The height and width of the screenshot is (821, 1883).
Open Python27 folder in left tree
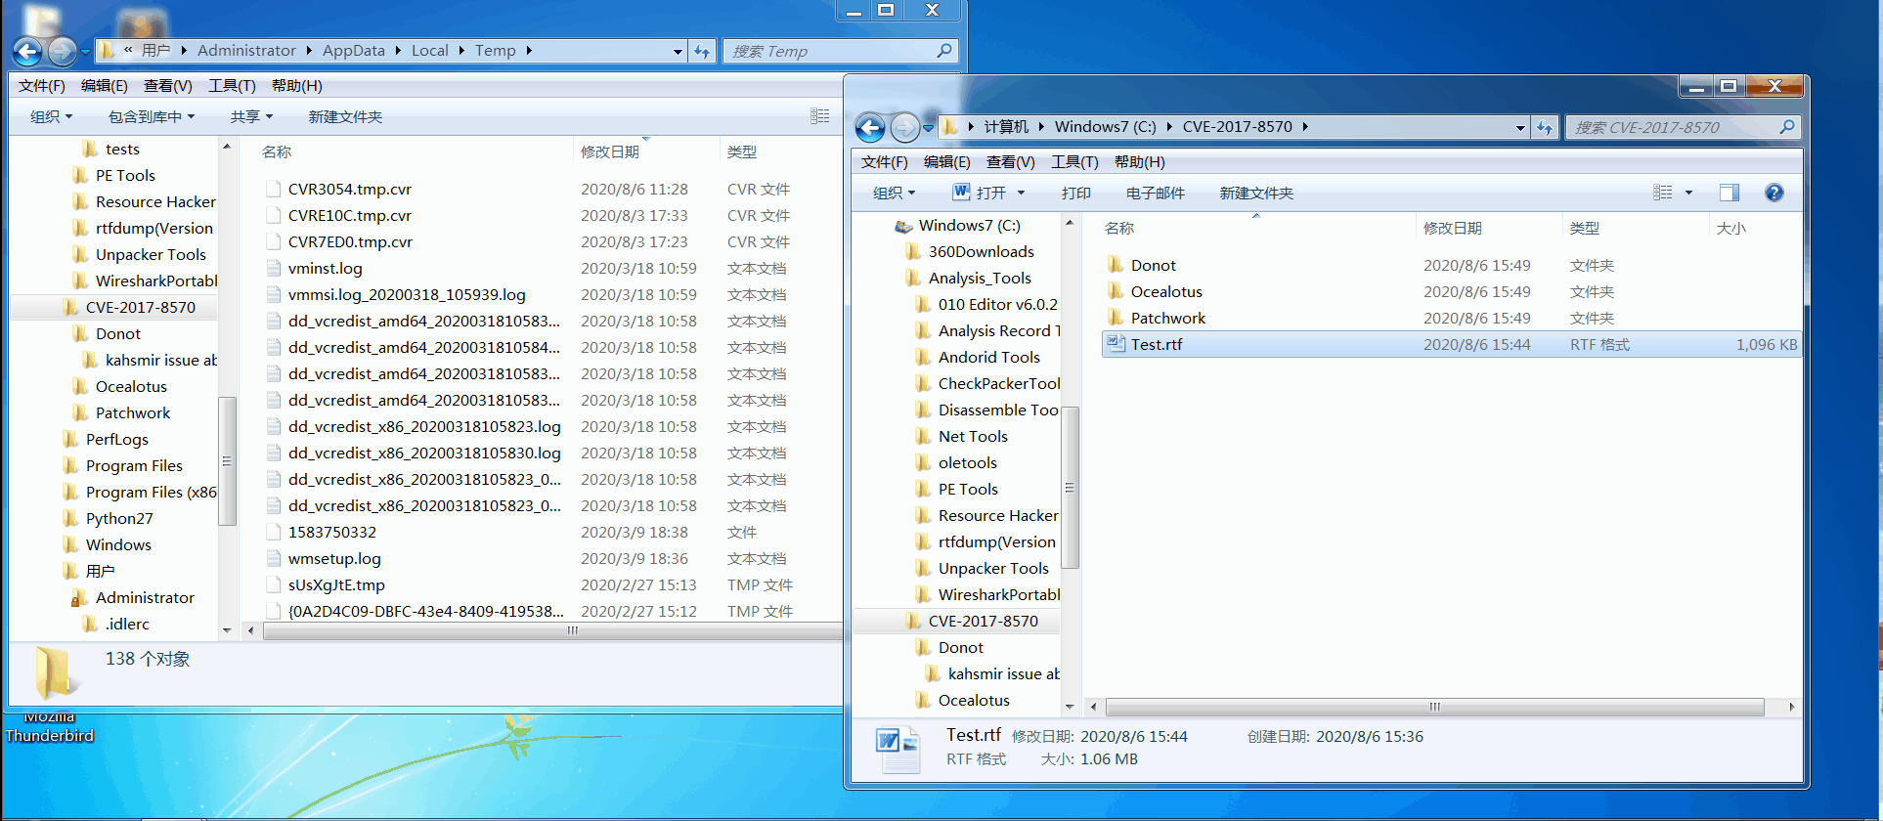(x=119, y=518)
